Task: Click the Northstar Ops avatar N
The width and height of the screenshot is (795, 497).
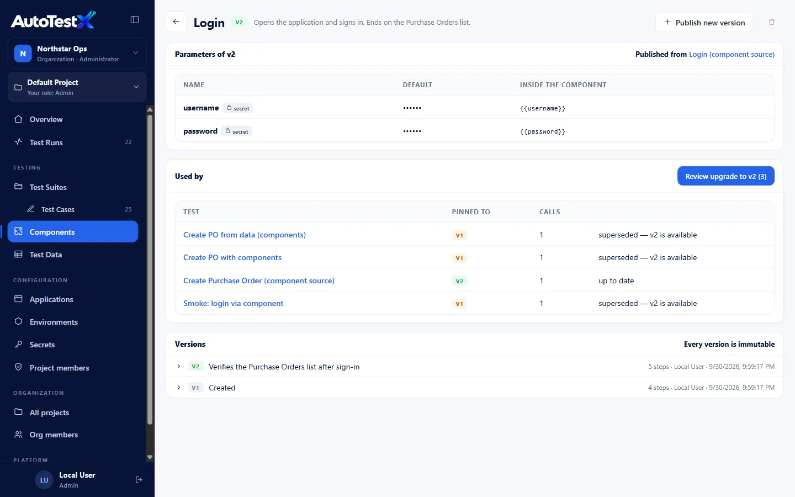Action: (23, 54)
